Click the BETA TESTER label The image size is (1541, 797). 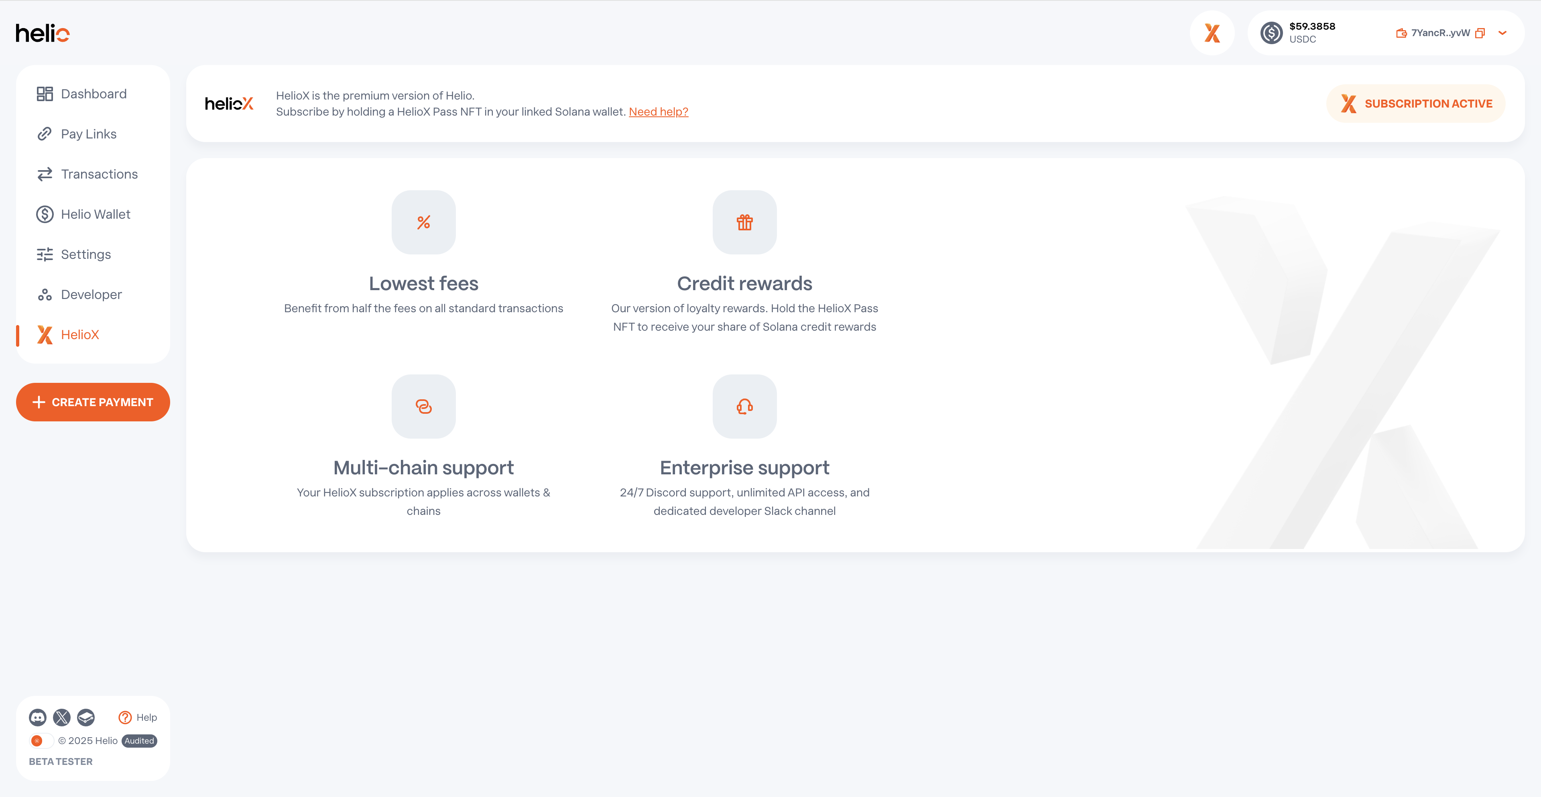pyautogui.click(x=61, y=762)
